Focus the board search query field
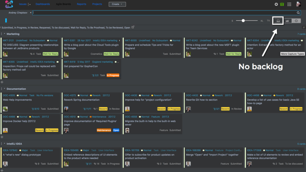Viewport: 306px width, 172px height. (x=164, y=13)
